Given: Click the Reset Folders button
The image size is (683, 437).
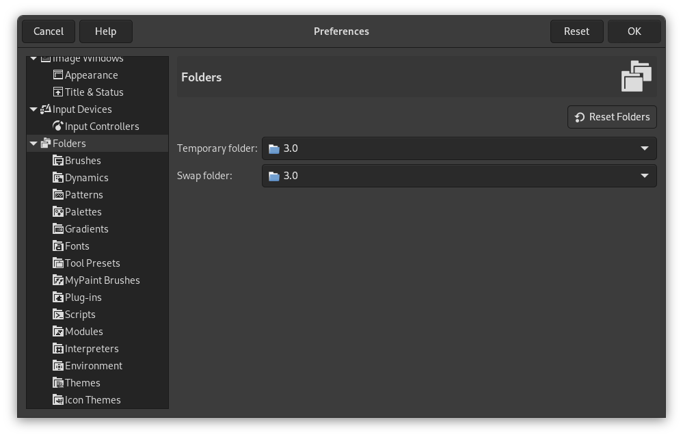Looking at the screenshot, I should click(x=612, y=117).
